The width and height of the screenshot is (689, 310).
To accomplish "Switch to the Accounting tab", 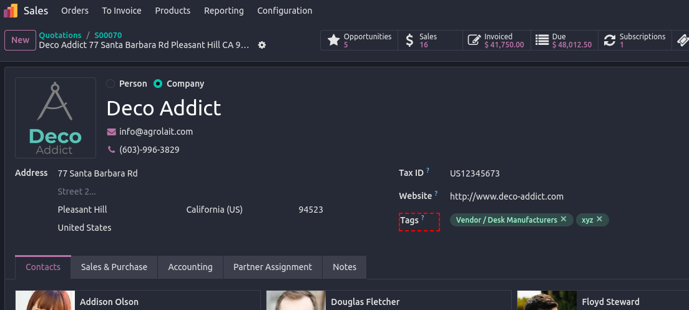I will coord(190,267).
